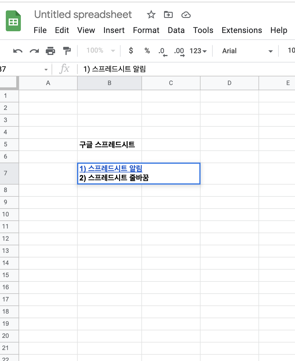The height and width of the screenshot is (361, 295).
Task: Select column A header
Action: click(x=48, y=83)
